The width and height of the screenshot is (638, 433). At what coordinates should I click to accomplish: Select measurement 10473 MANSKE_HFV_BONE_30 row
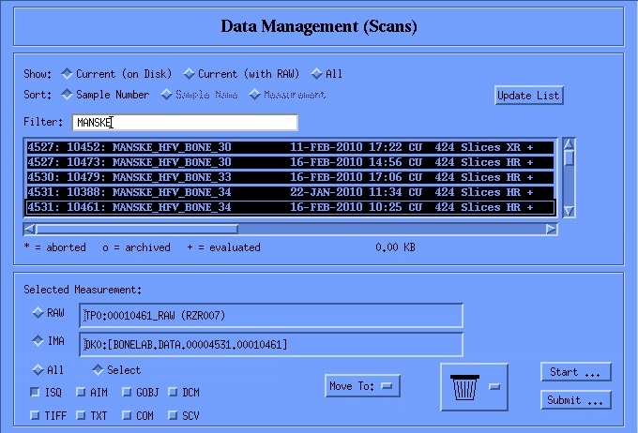tap(290, 162)
